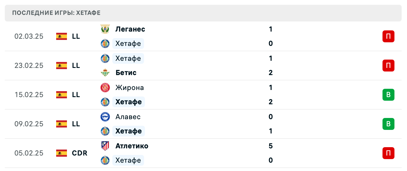Click the Girona club crest icon
The width and height of the screenshot is (407, 171).
coord(105,88)
